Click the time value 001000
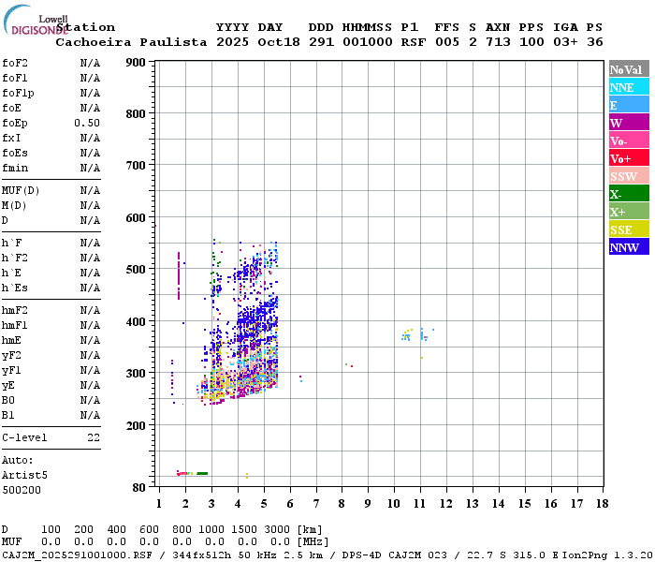Screen dimensions: 655x562 tap(367, 42)
